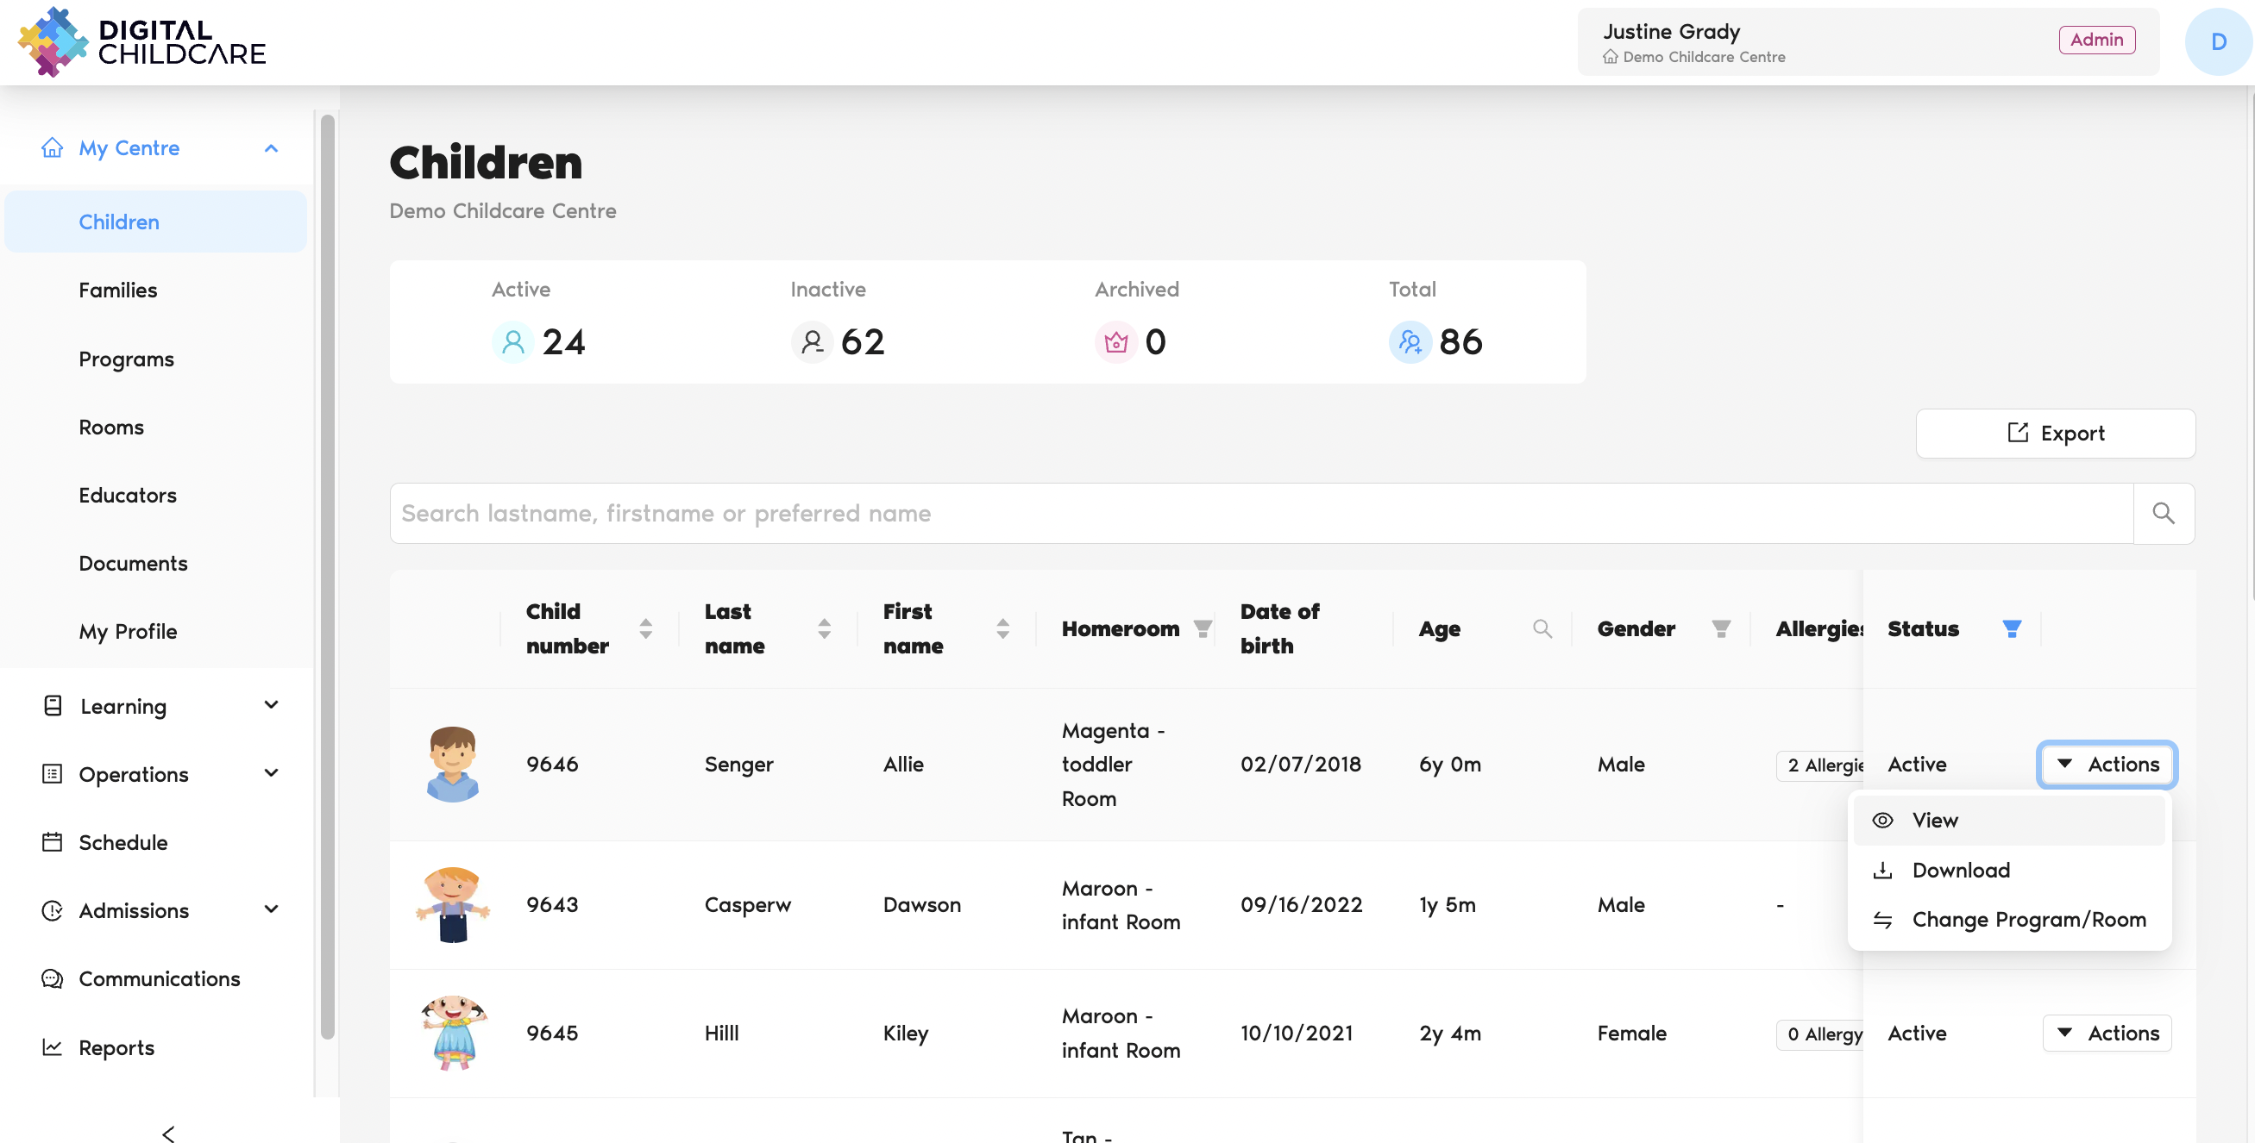
Task: Sort by First name column arrows
Action: pos(1002,628)
